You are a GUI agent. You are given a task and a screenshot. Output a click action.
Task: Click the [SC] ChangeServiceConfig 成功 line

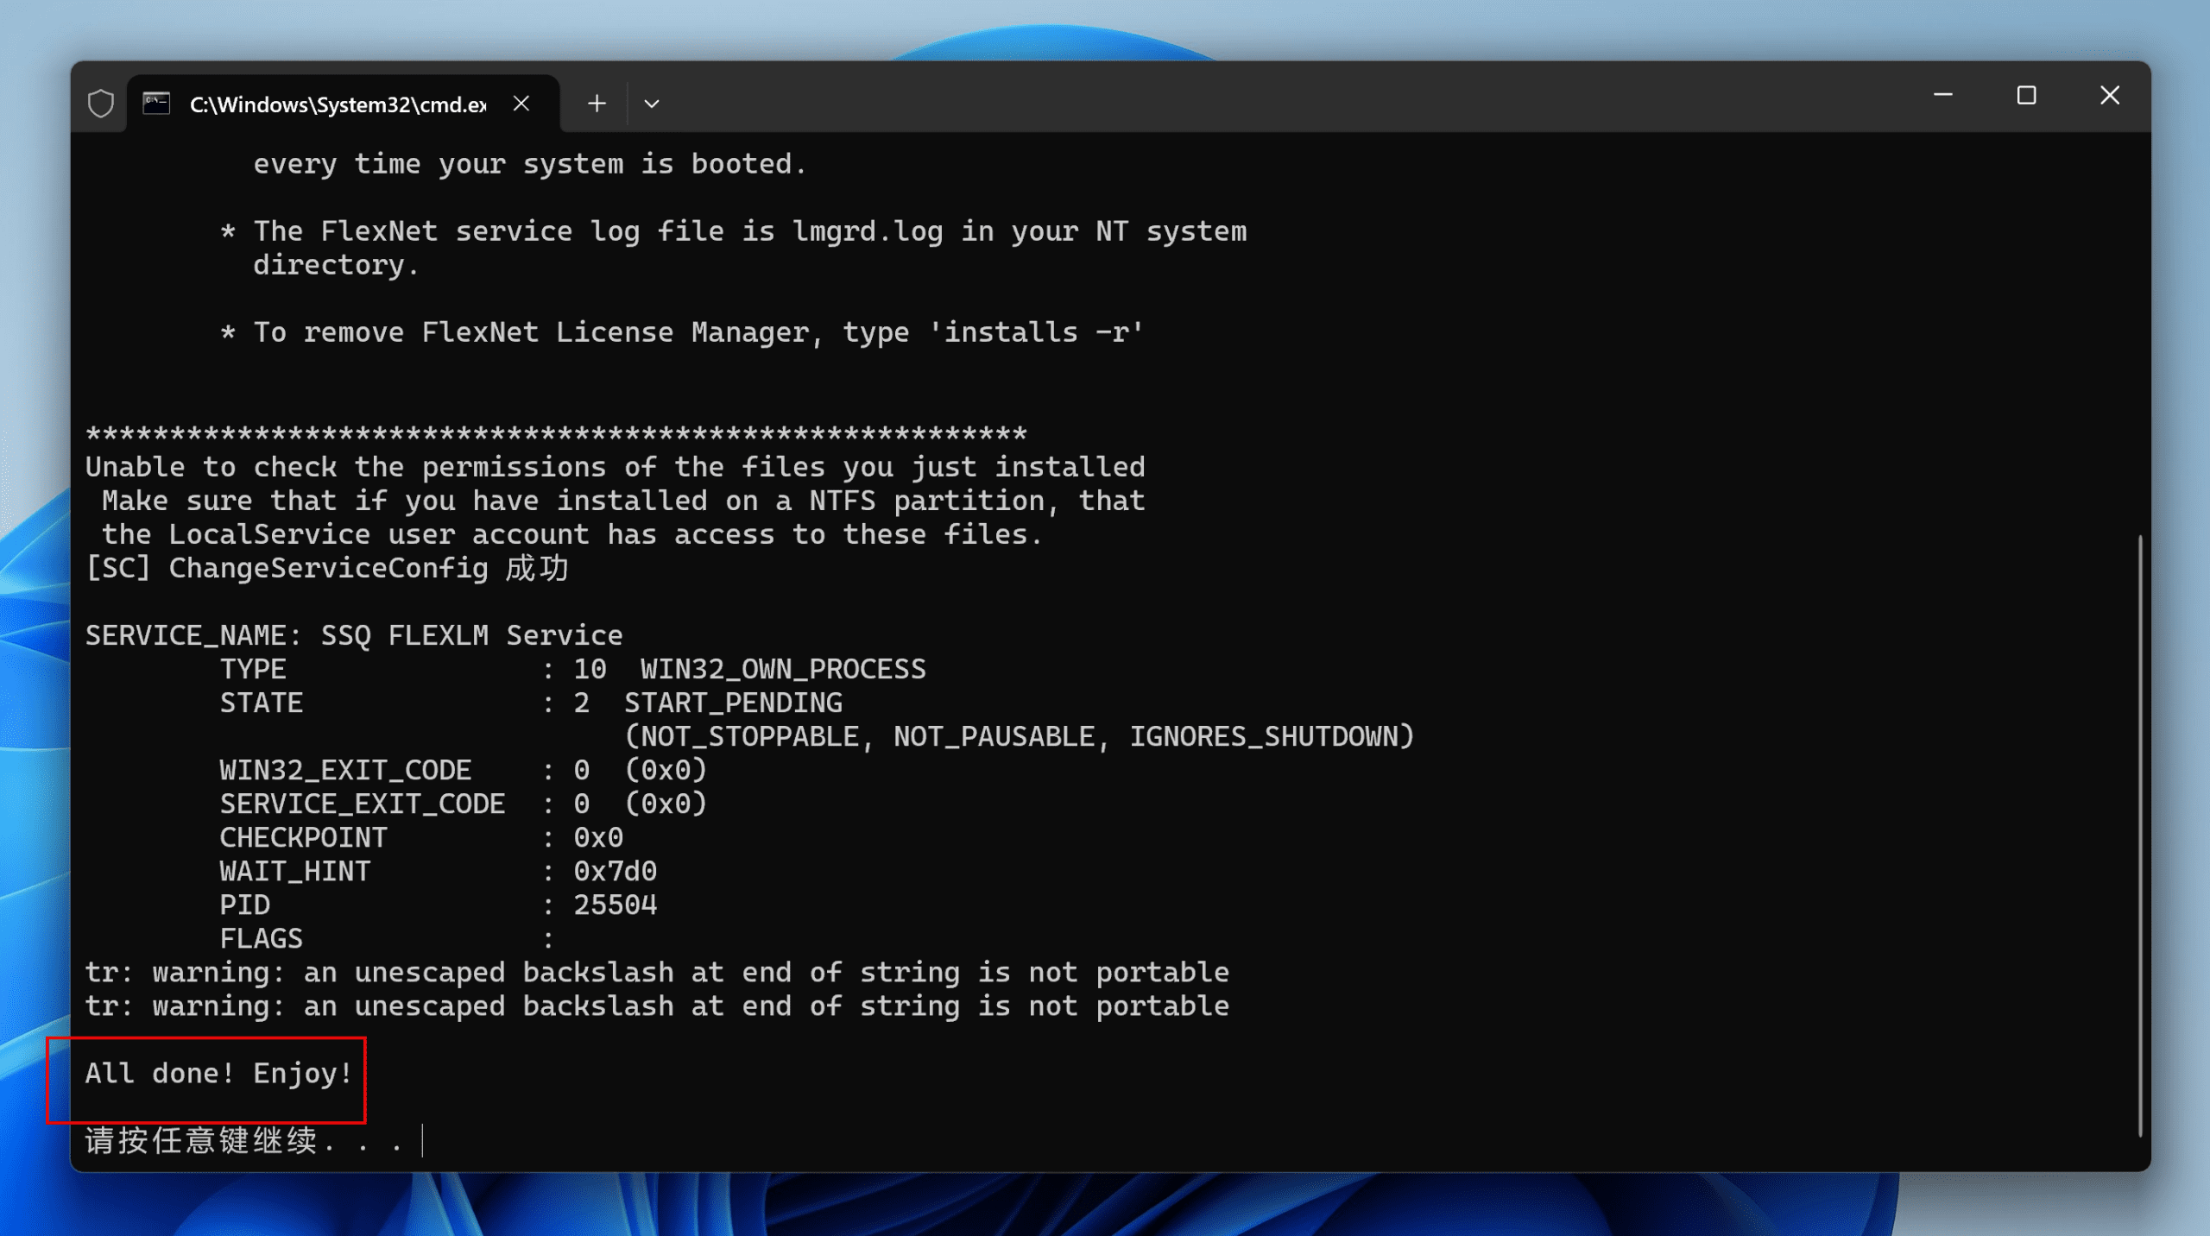coord(326,568)
